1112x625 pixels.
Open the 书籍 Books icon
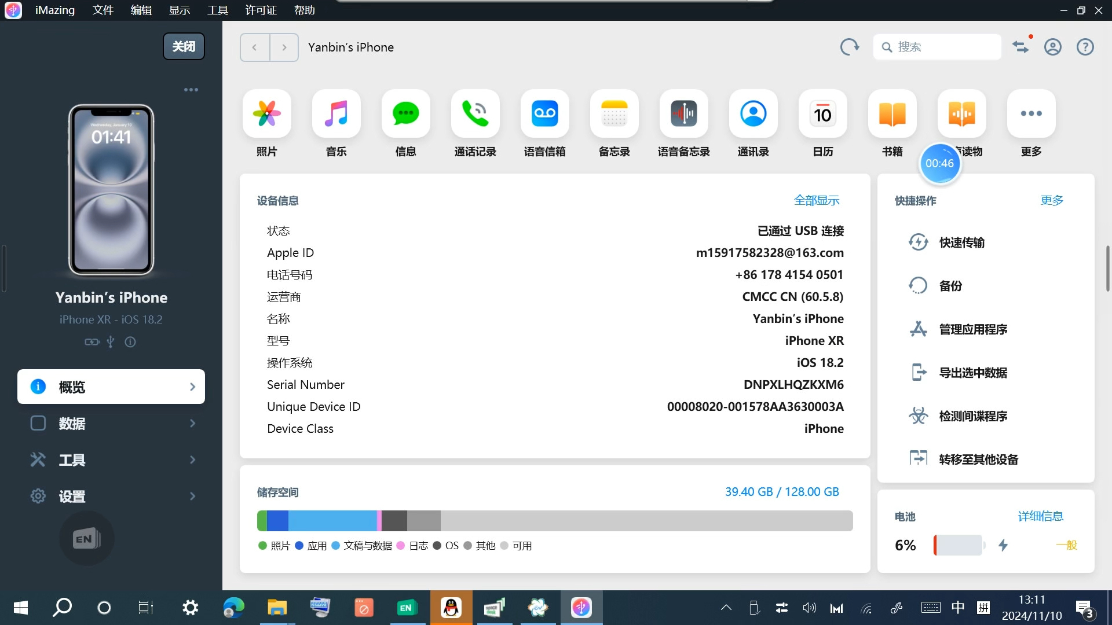tap(892, 113)
